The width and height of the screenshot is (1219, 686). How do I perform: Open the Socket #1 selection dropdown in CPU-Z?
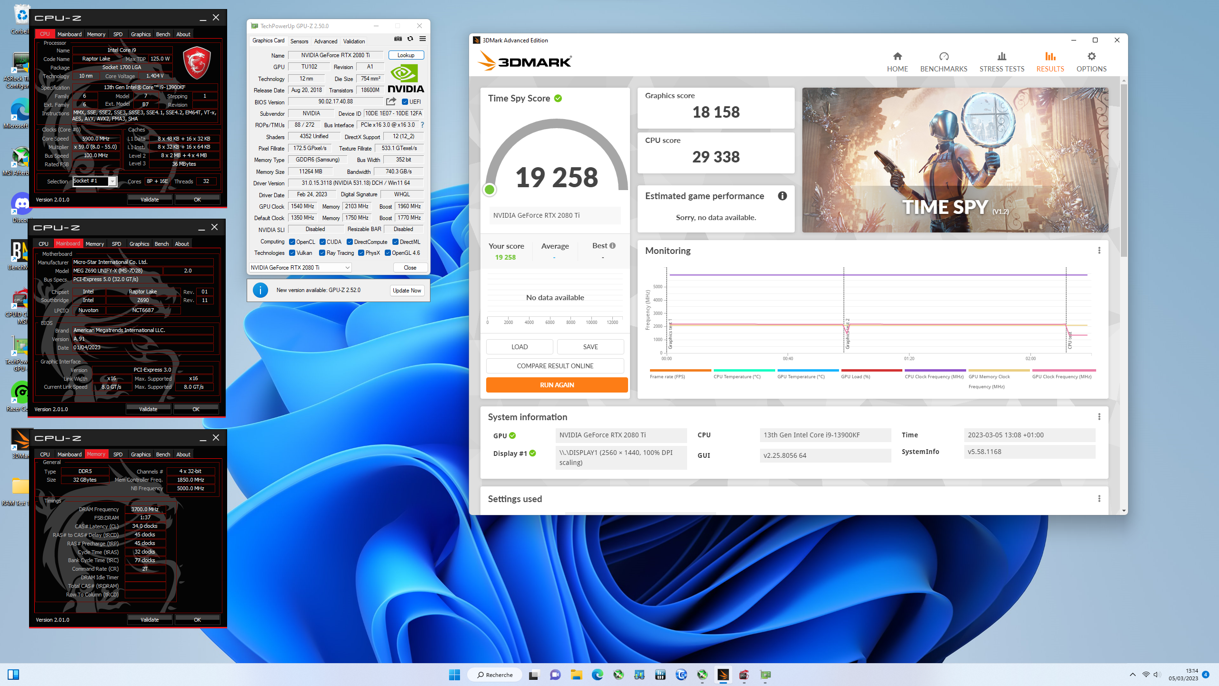[x=95, y=181]
